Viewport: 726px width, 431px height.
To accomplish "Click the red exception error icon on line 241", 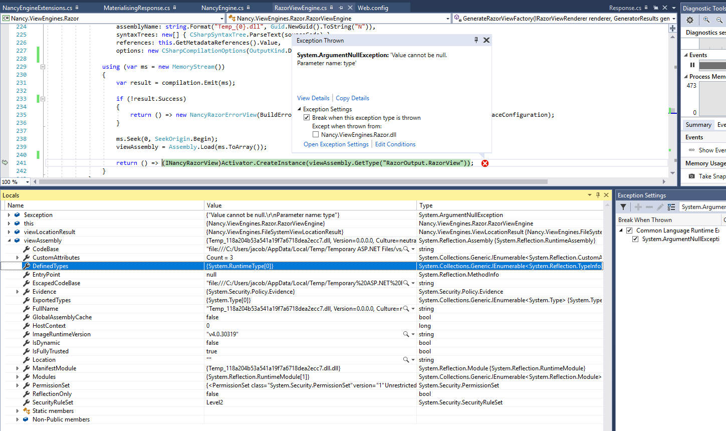I will click(x=485, y=163).
